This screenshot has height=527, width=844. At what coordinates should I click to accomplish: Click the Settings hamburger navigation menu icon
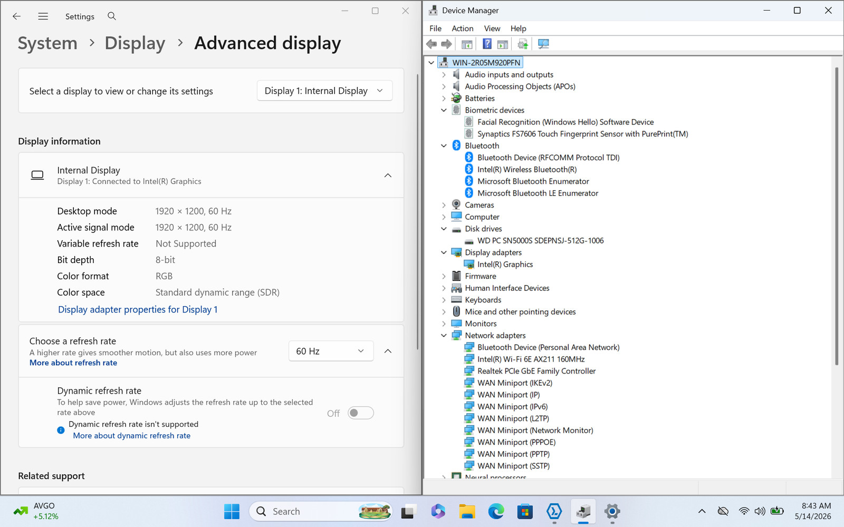point(43,16)
